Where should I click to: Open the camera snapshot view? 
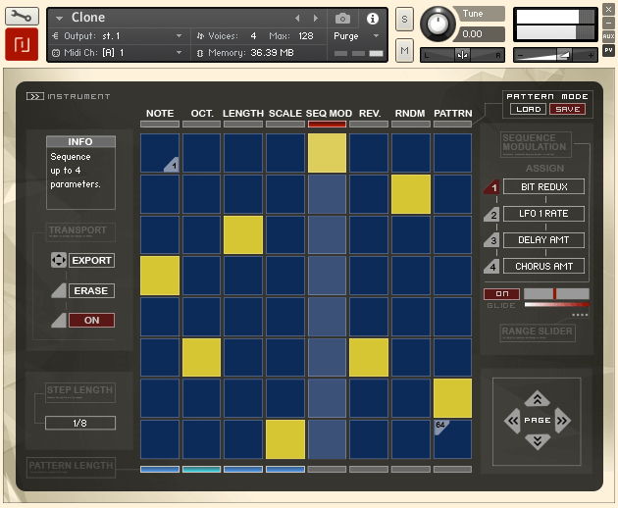[342, 19]
